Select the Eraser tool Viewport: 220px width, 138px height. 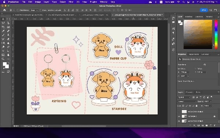click(8, 39)
